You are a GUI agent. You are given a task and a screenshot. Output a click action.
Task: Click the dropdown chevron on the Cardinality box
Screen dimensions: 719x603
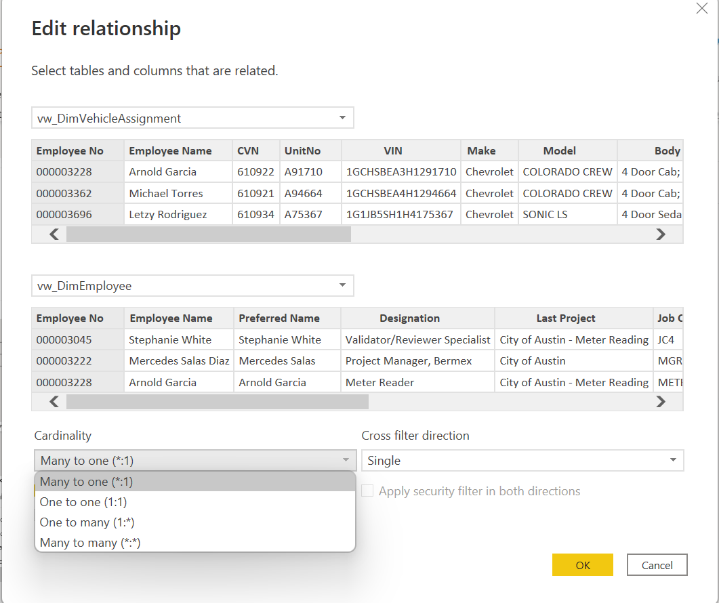point(347,460)
